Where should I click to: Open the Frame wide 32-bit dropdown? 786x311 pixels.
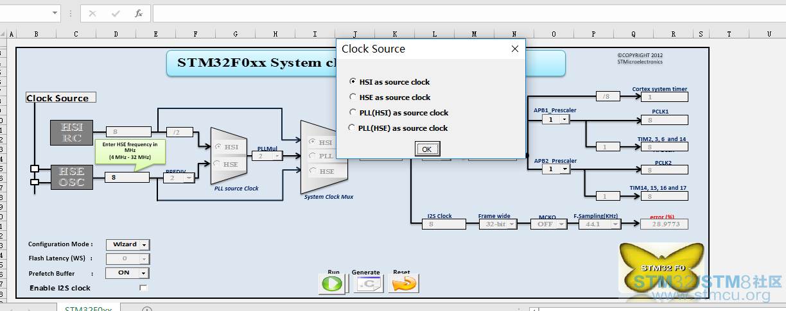[x=512, y=224]
